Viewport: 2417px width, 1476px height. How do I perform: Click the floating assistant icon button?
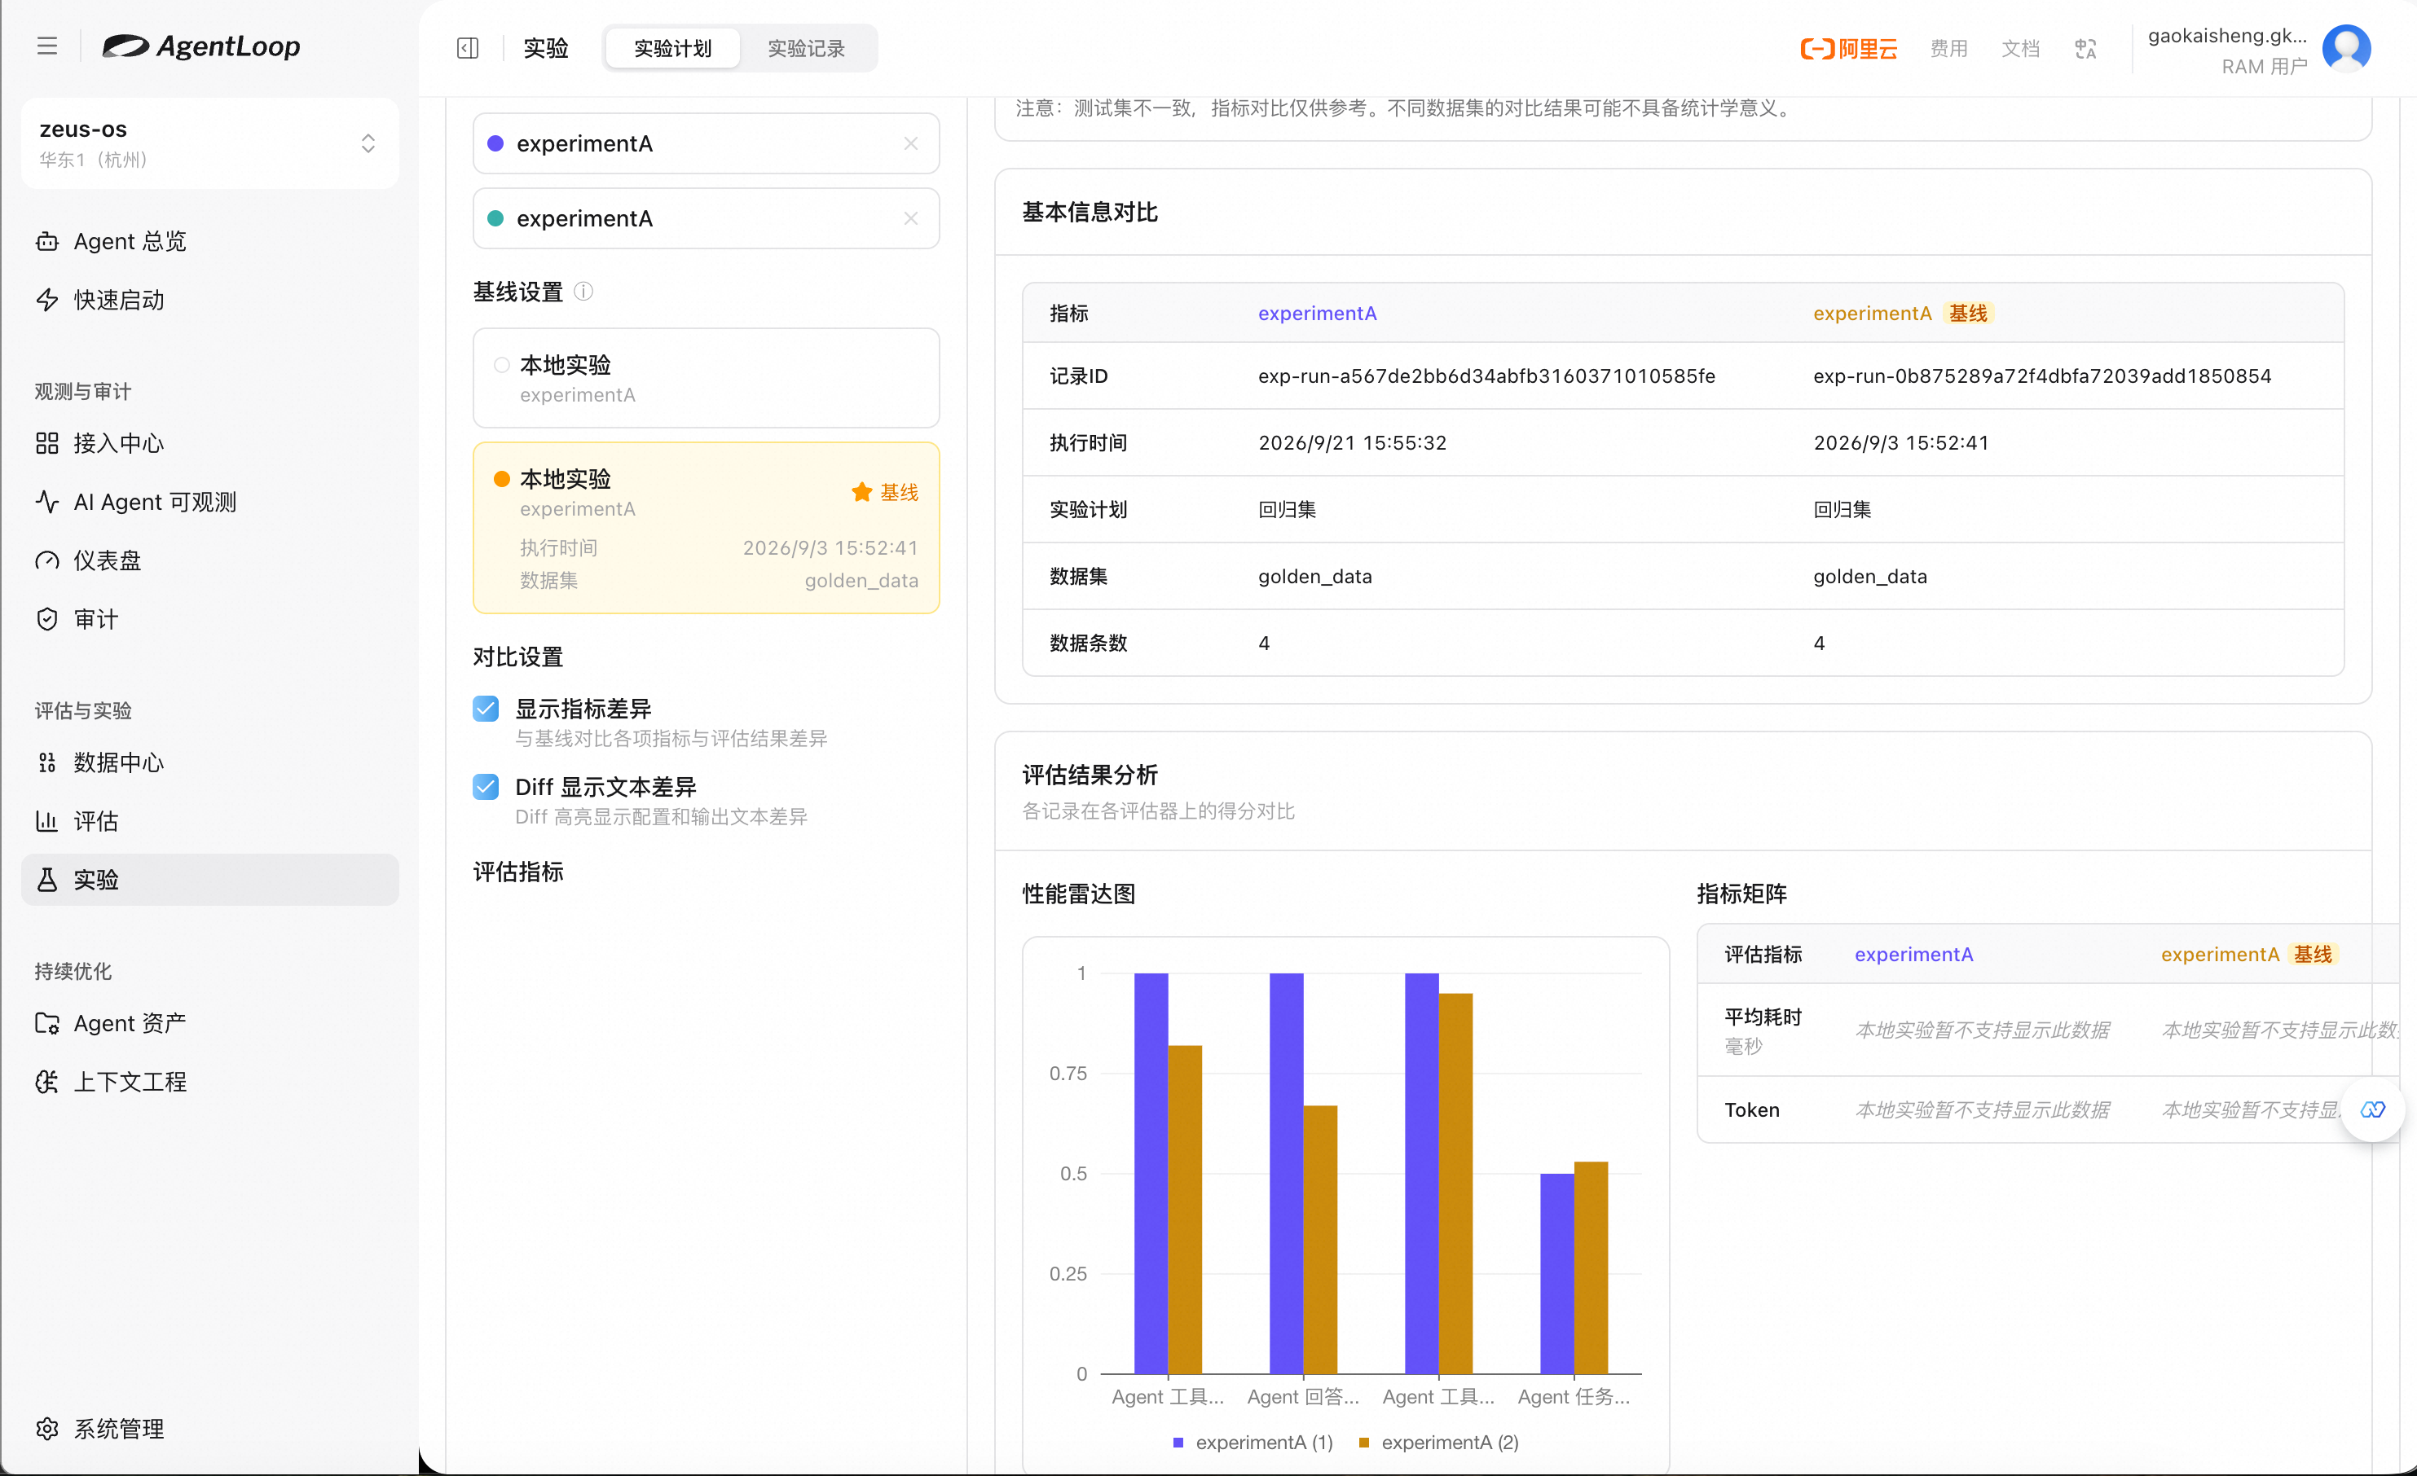pos(2373,1109)
